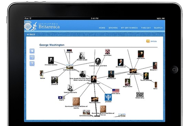This screenshot has height=126, width=190.
Task: Select the Benedict Arnold portrait node
Action: coord(82,56)
